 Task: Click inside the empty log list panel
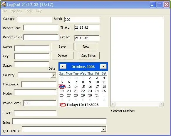[137, 59]
